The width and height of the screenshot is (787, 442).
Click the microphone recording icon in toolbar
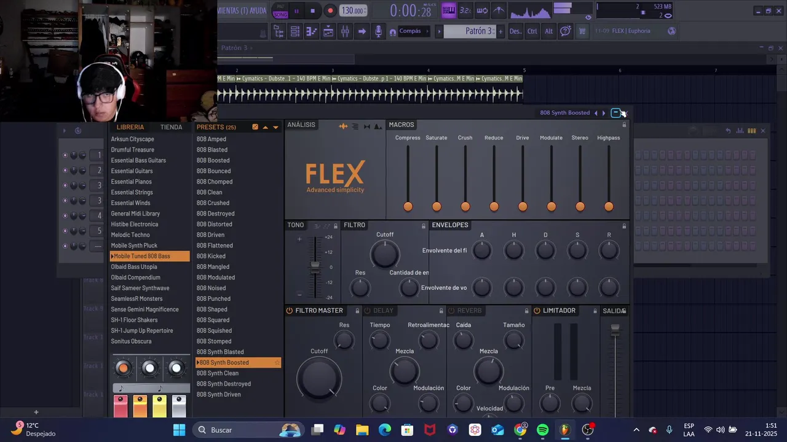click(379, 31)
